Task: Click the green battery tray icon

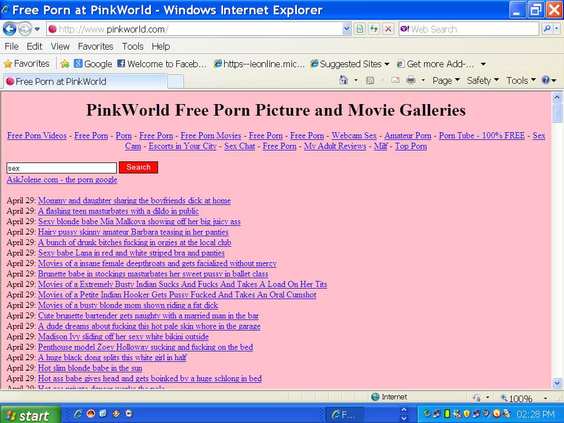Action: [447, 414]
